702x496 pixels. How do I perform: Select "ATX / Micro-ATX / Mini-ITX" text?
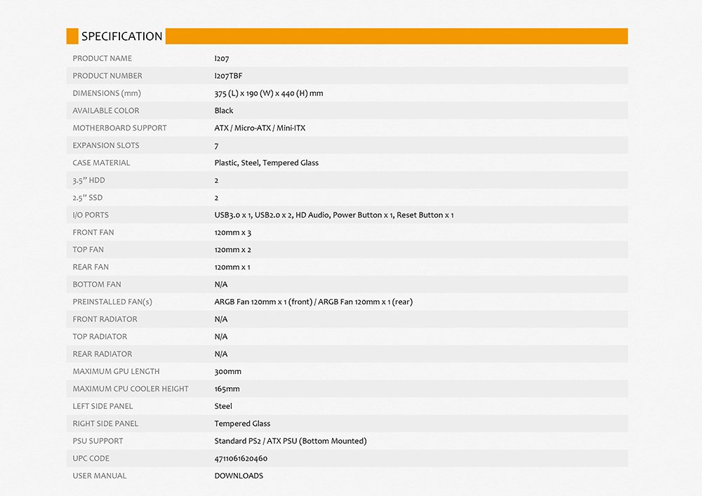click(260, 128)
